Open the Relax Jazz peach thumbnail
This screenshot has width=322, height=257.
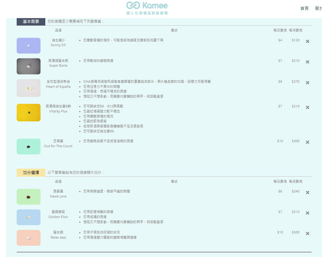click(x=29, y=238)
